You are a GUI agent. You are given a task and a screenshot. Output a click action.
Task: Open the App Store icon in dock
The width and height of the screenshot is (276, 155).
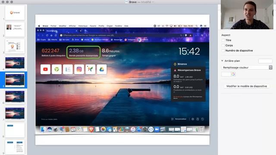click(x=139, y=130)
